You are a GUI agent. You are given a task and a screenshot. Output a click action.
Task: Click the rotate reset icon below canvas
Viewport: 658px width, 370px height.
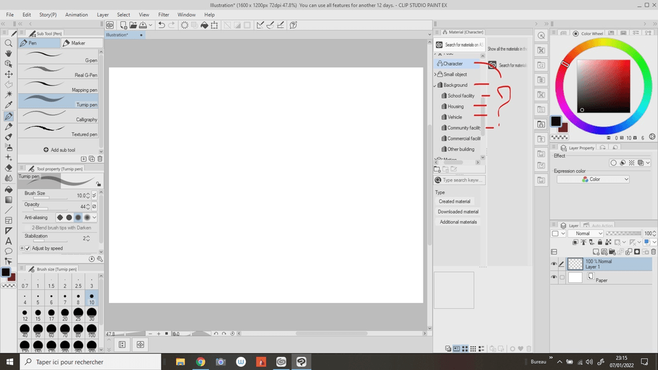(x=232, y=334)
